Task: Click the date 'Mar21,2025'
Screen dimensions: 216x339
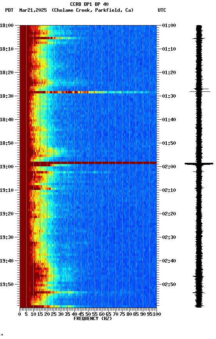Action: [x=33, y=10]
